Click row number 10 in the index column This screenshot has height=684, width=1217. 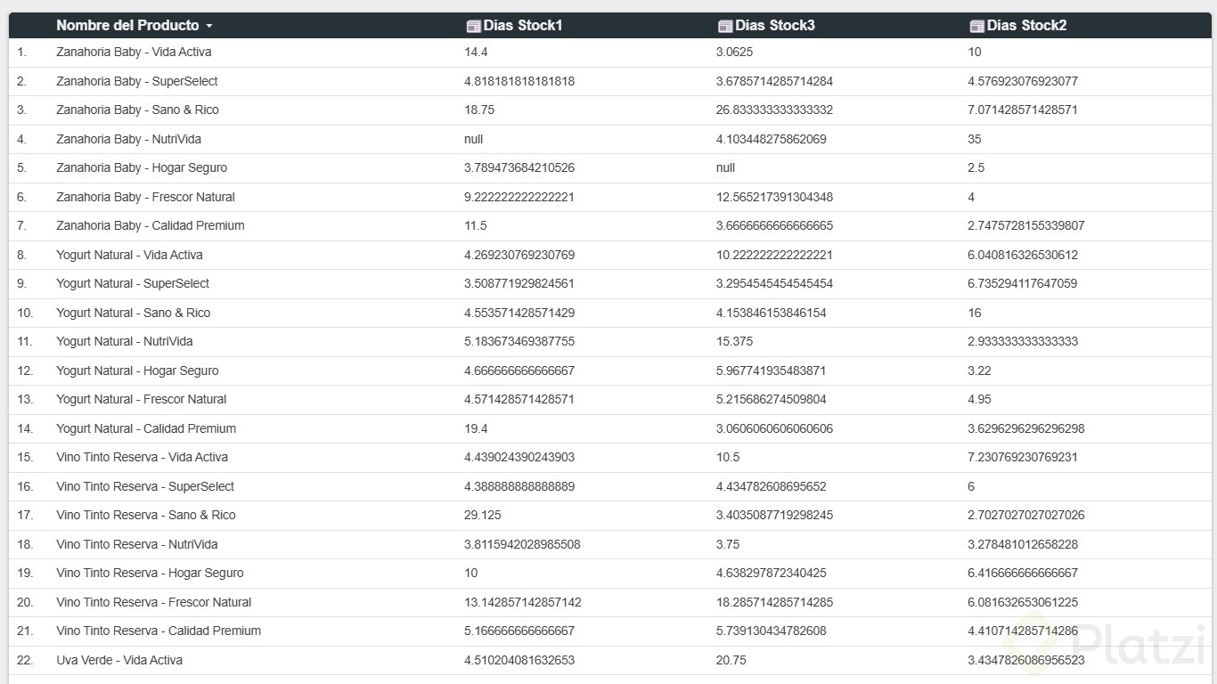[x=25, y=313]
